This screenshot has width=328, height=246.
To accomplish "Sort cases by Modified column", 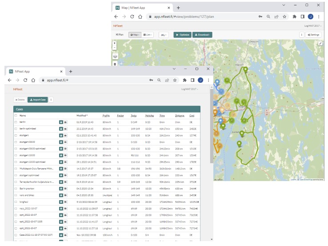I will click(x=82, y=116).
